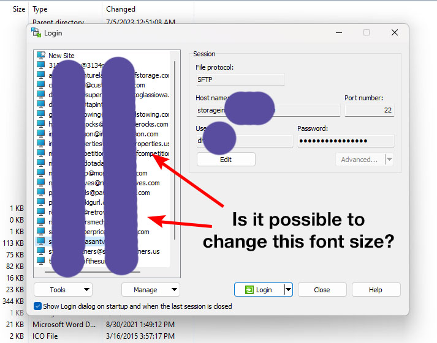Click the Close button at the dialog bottom
The width and height of the screenshot is (437, 343).
pyautogui.click(x=322, y=290)
